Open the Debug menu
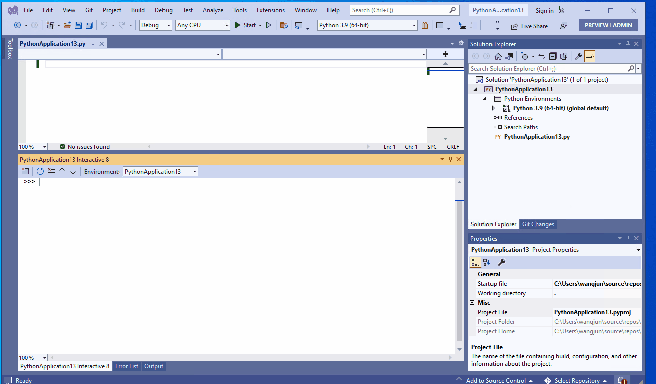656x384 pixels. click(162, 10)
